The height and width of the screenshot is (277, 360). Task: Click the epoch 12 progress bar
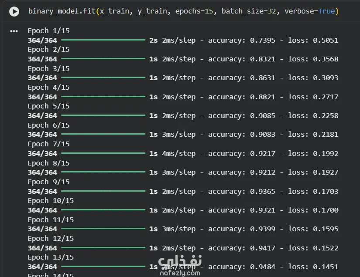tap(103, 247)
